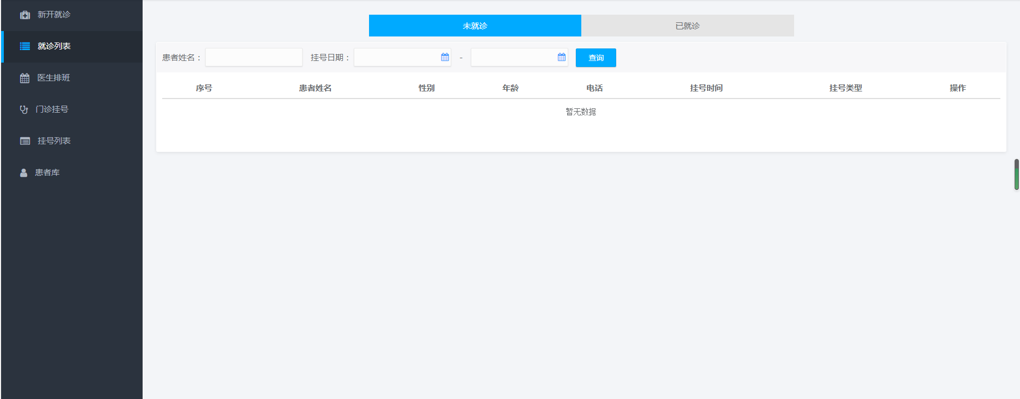This screenshot has height=399, width=1020.
Task: Open the start date calendar picker icon
Action: 445,57
